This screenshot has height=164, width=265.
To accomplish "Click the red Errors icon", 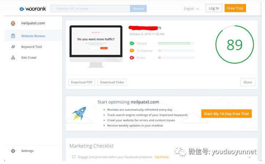I will 132,58.
